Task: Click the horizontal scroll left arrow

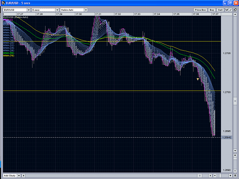Action: [x=23, y=176]
